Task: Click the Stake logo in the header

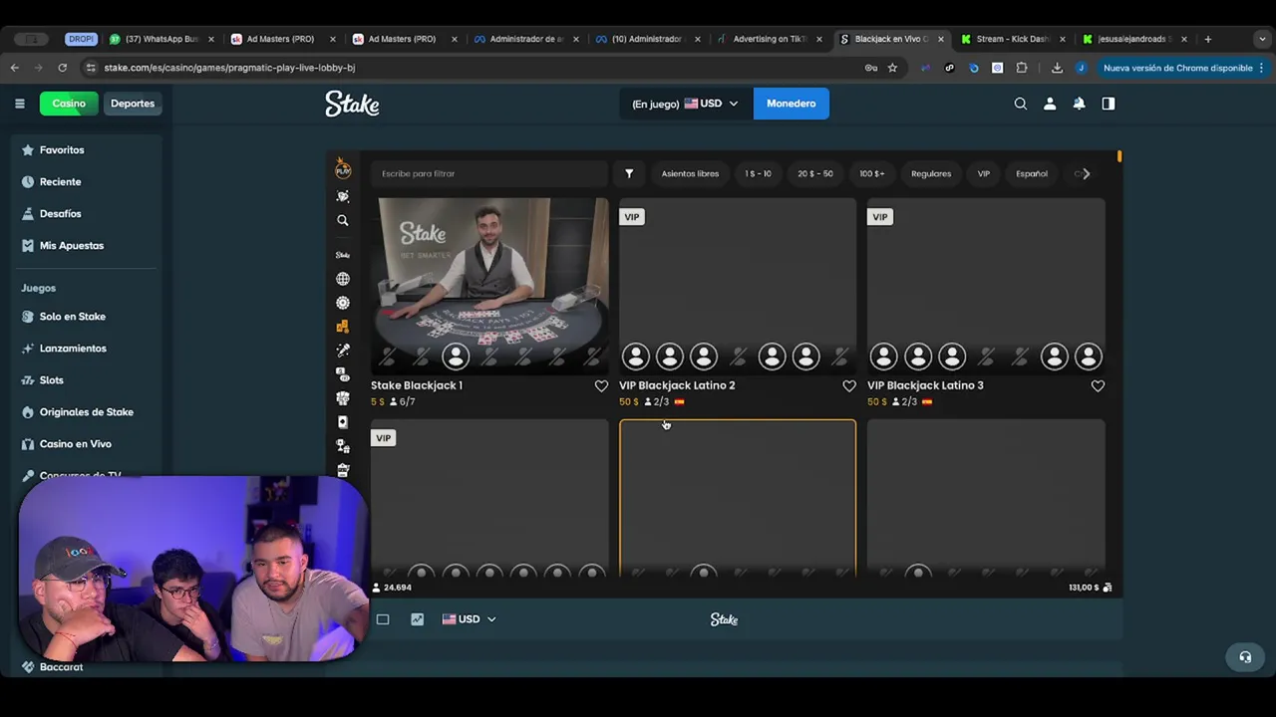Action: pyautogui.click(x=352, y=104)
